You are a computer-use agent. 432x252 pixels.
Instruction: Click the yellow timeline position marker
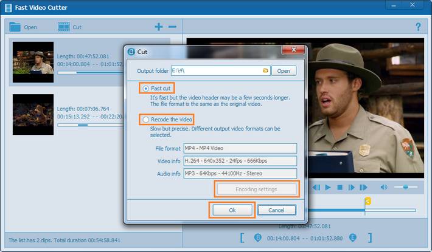coord(367,201)
